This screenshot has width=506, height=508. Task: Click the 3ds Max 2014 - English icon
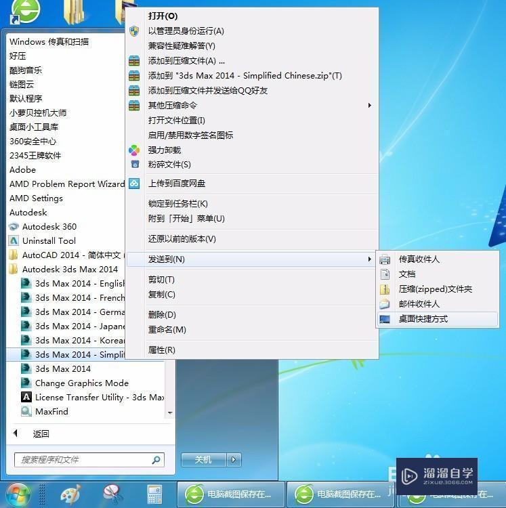coord(26,283)
